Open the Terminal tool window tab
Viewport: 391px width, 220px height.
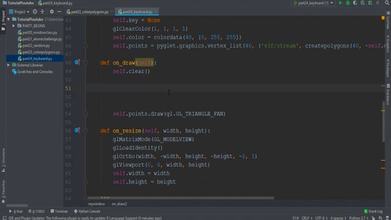pos(59,211)
